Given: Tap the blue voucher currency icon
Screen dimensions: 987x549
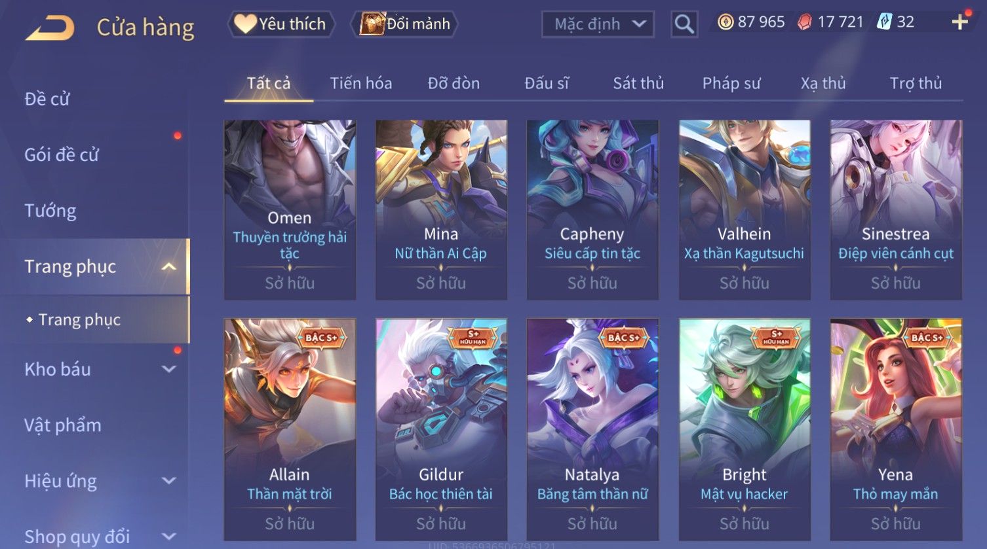Looking at the screenshot, I should (885, 22).
